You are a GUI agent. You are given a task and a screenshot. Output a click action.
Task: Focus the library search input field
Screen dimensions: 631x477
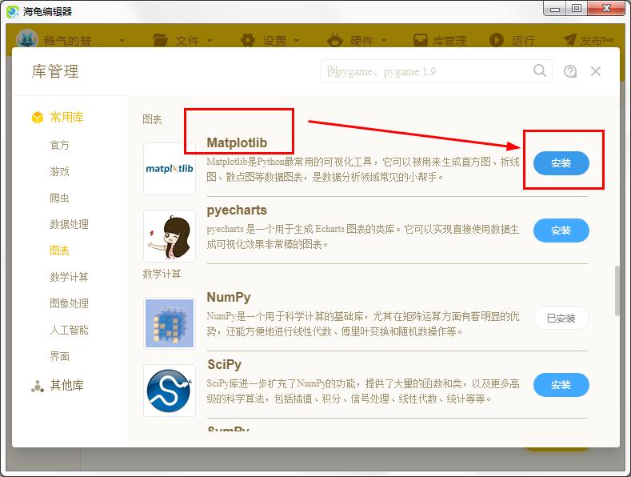tap(436, 71)
